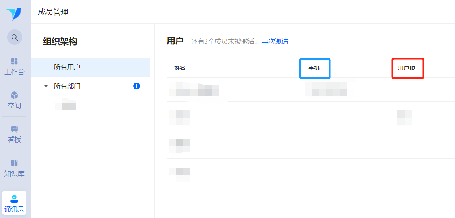Collapse the 所有部门 tree arrow
This screenshot has height=218, width=455.
point(46,86)
